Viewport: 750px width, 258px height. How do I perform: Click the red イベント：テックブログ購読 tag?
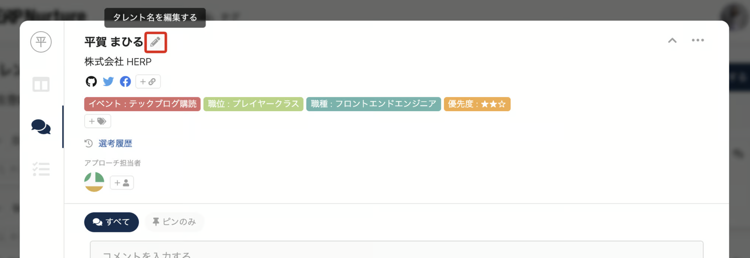click(142, 104)
